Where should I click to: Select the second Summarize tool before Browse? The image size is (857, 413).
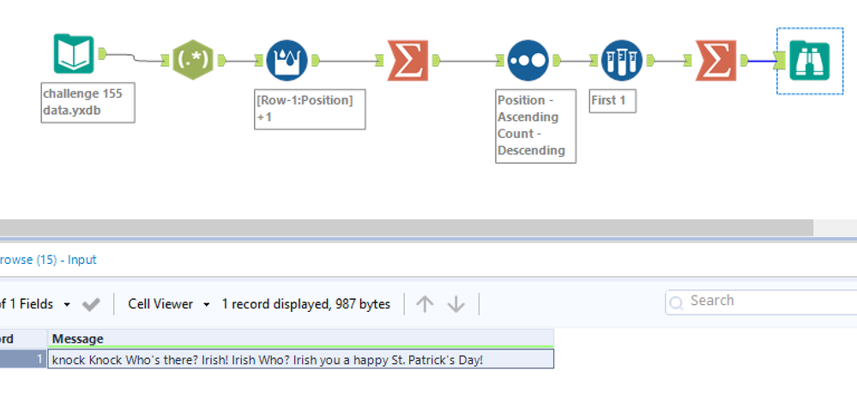(x=717, y=60)
